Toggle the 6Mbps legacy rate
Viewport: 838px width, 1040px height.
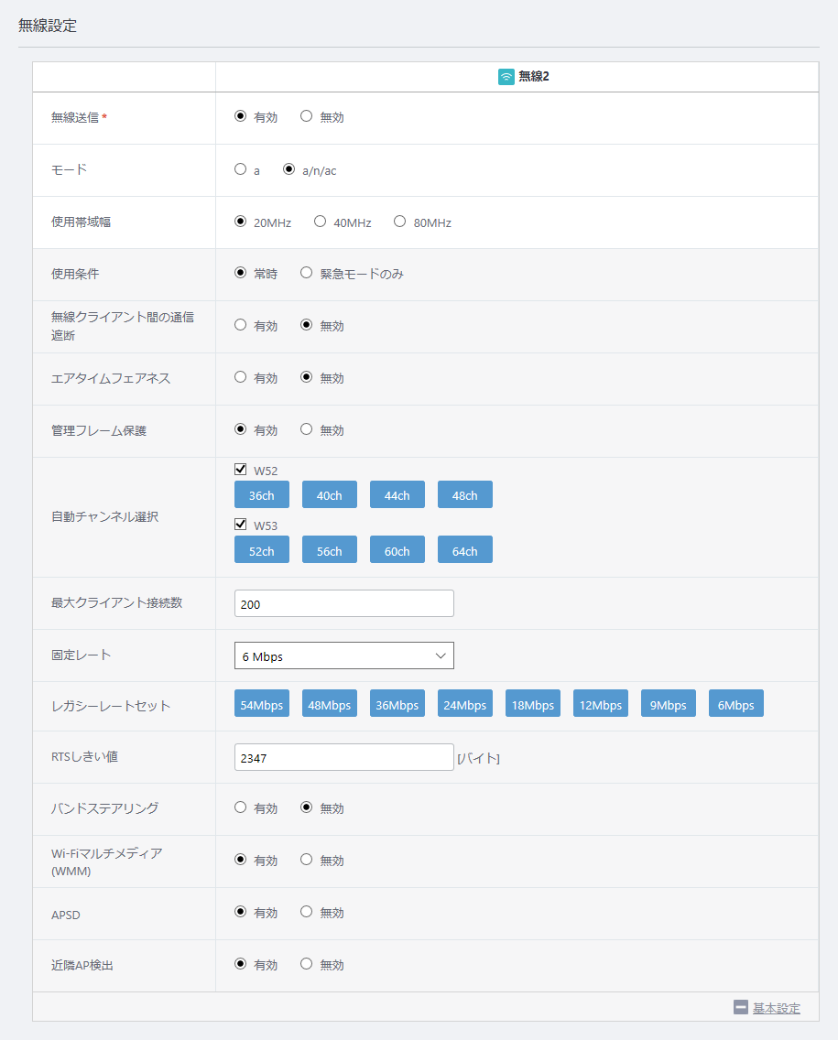[x=735, y=704]
